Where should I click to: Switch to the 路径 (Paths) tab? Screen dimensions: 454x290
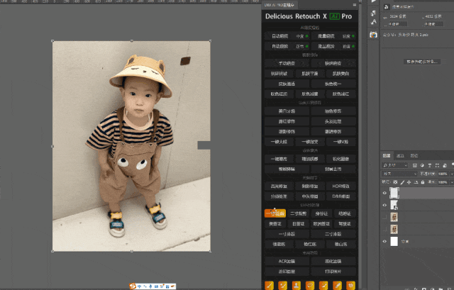tap(414, 156)
